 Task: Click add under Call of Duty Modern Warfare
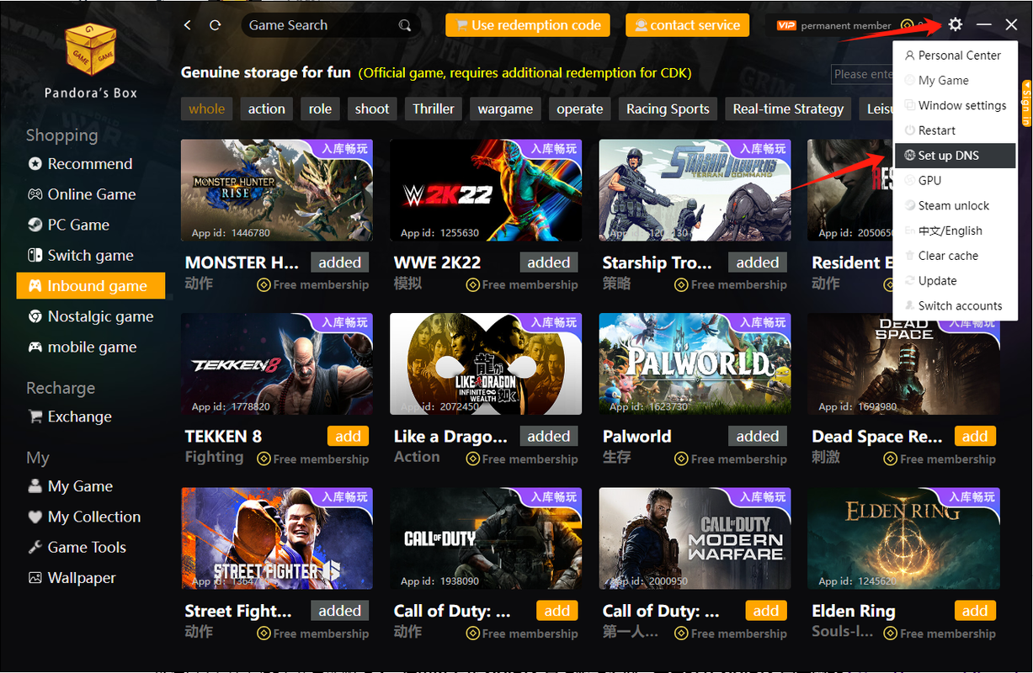click(766, 611)
